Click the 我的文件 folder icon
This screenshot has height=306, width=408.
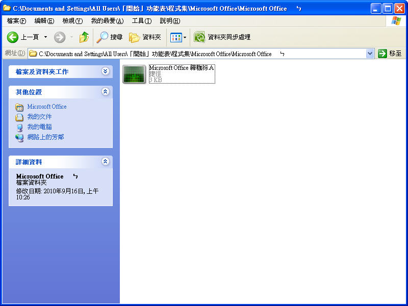19,117
